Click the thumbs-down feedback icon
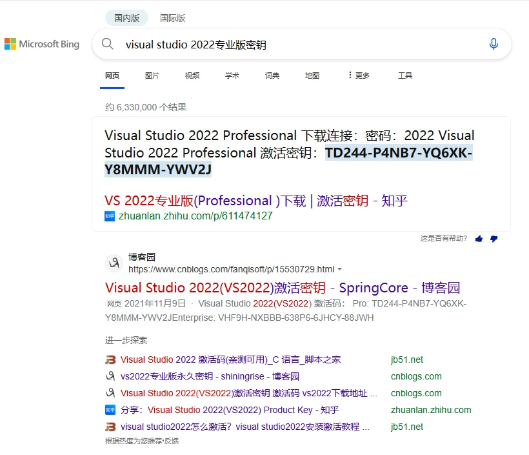Image resolution: width=529 pixels, height=455 pixels. coord(494,239)
